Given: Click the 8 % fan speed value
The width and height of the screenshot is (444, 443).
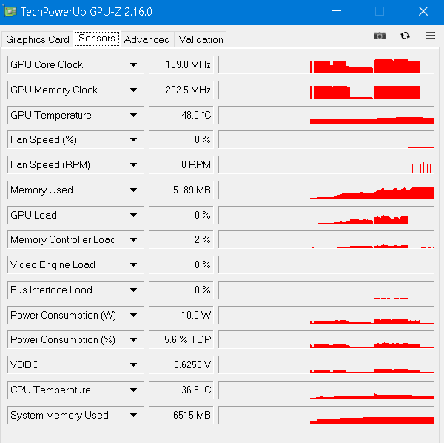Looking at the screenshot, I should 181,139.
